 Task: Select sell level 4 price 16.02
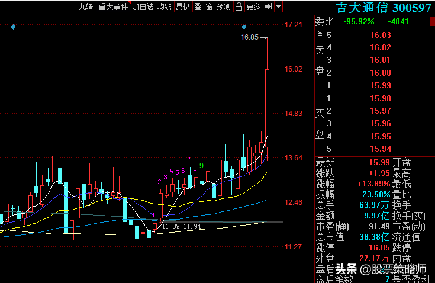click(x=381, y=47)
